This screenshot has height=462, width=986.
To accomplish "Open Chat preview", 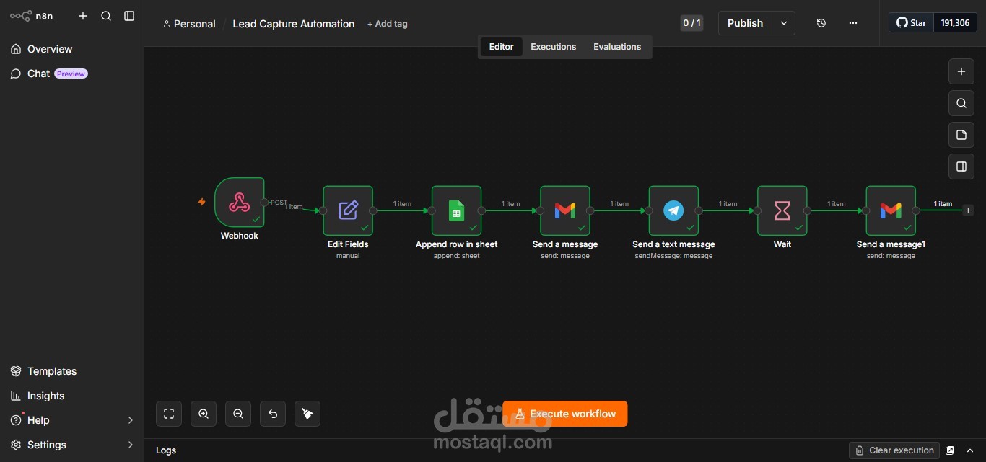I will (72, 74).
